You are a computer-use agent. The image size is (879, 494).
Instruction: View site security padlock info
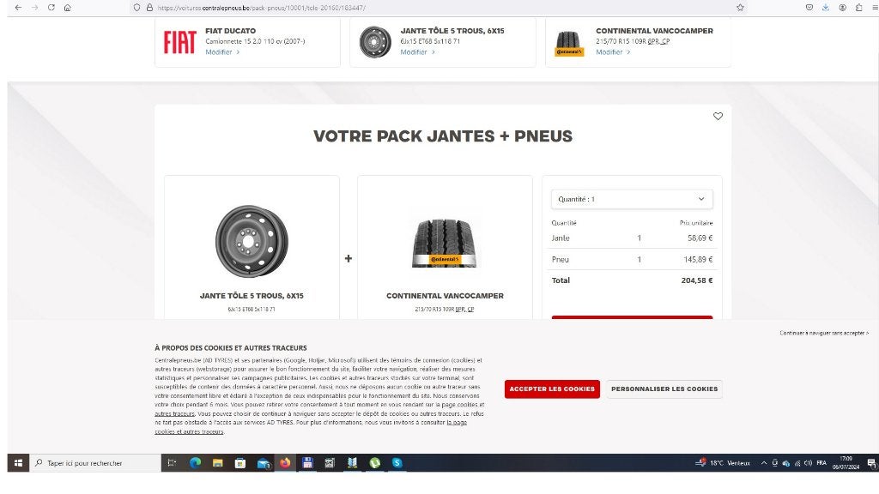pyautogui.click(x=149, y=8)
